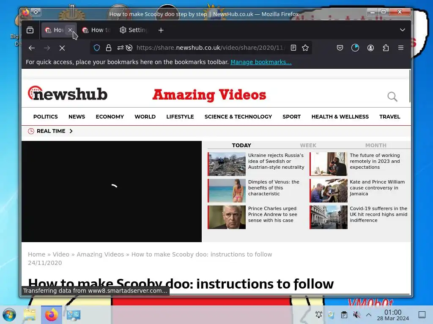
Task: Bookmark this page with star
Action: [305, 48]
